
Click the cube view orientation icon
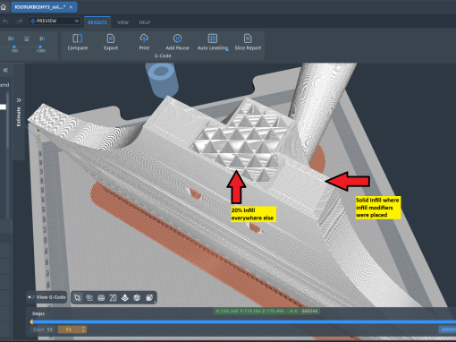pyautogui.click(x=149, y=297)
